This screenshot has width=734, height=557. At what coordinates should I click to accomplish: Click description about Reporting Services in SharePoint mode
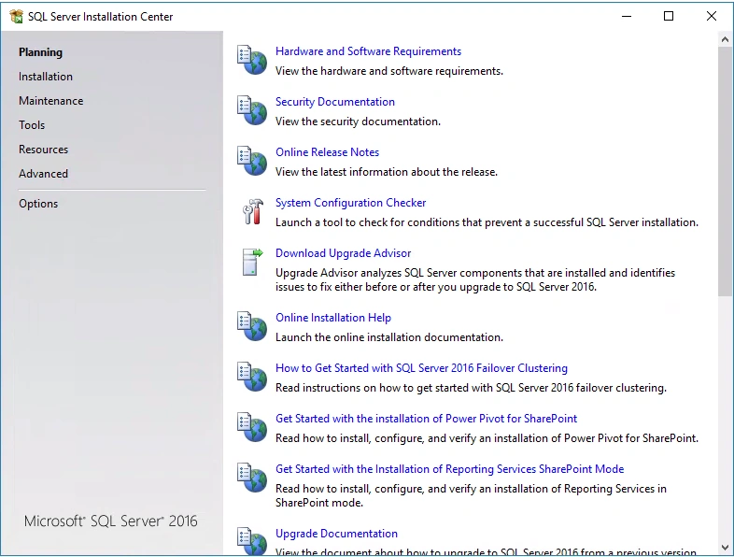pyautogui.click(x=471, y=495)
